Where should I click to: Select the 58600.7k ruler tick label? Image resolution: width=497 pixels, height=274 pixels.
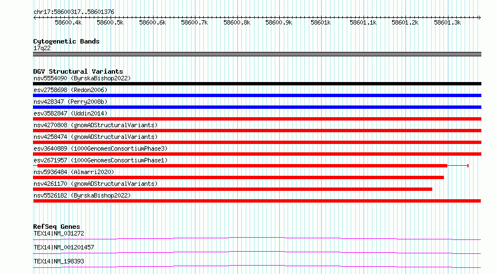194,22
